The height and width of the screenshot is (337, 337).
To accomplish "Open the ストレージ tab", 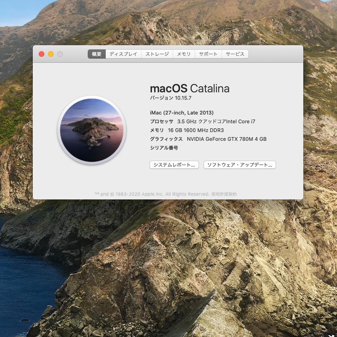I will (x=157, y=54).
